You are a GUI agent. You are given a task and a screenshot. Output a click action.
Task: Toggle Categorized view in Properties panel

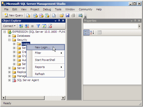pos(86,32)
